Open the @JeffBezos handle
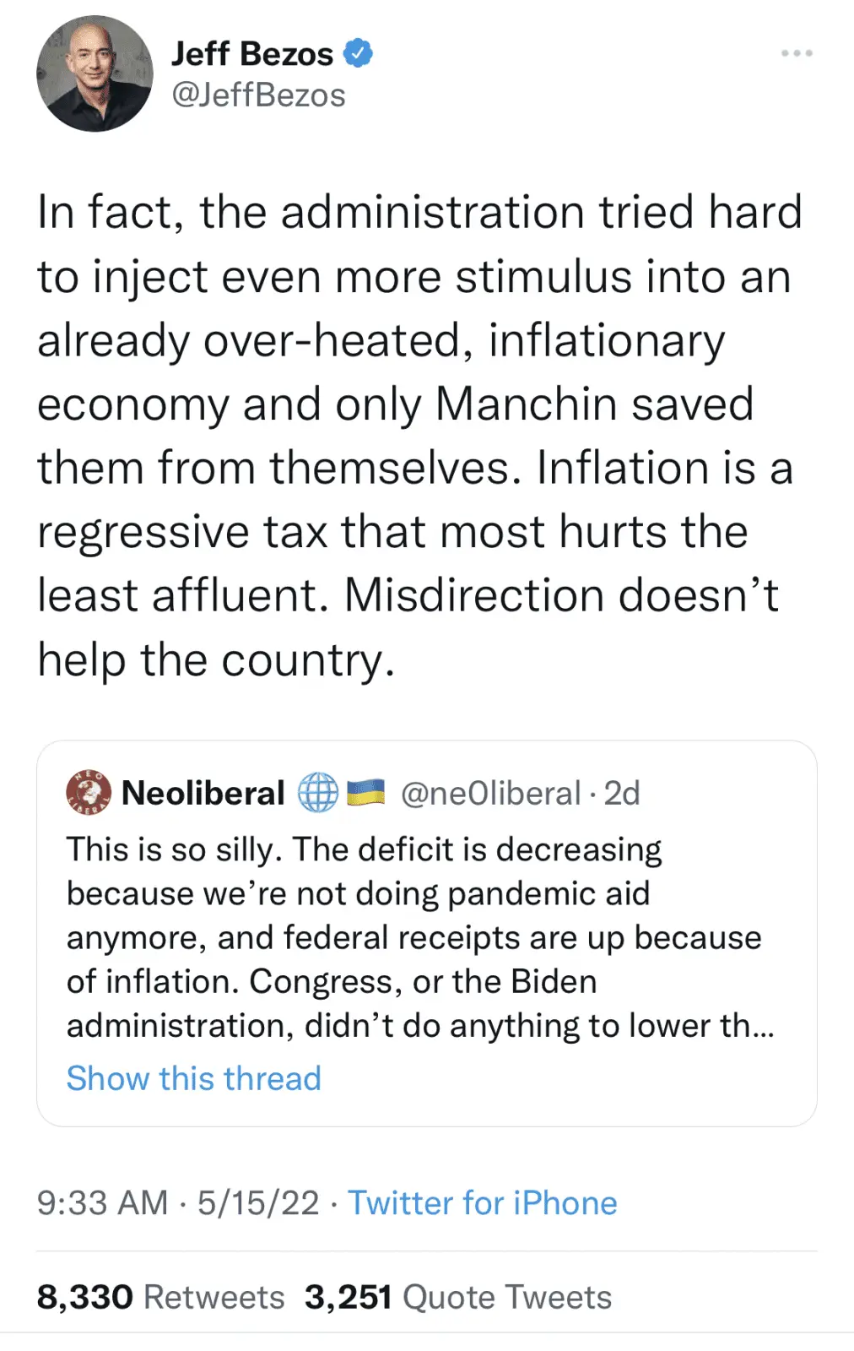The height and width of the screenshot is (1351, 854). point(258,95)
